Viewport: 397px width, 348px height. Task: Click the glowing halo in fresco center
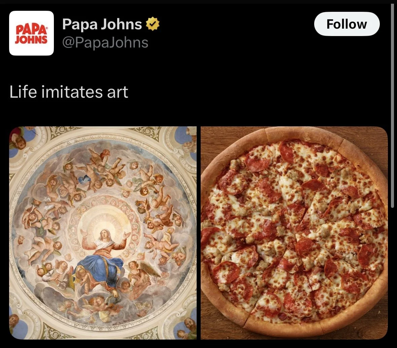point(103,223)
